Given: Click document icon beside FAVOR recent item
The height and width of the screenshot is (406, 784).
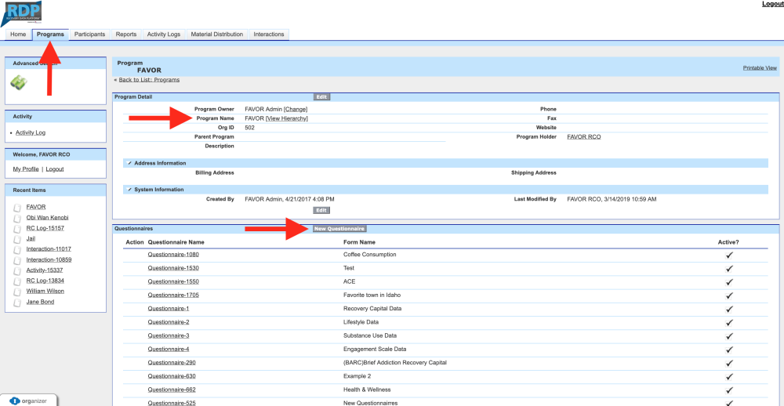Looking at the screenshot, I should pyautogui.click(x=17, y=207).
